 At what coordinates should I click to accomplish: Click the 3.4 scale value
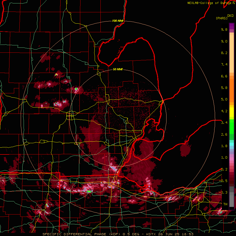click(224, 123)
